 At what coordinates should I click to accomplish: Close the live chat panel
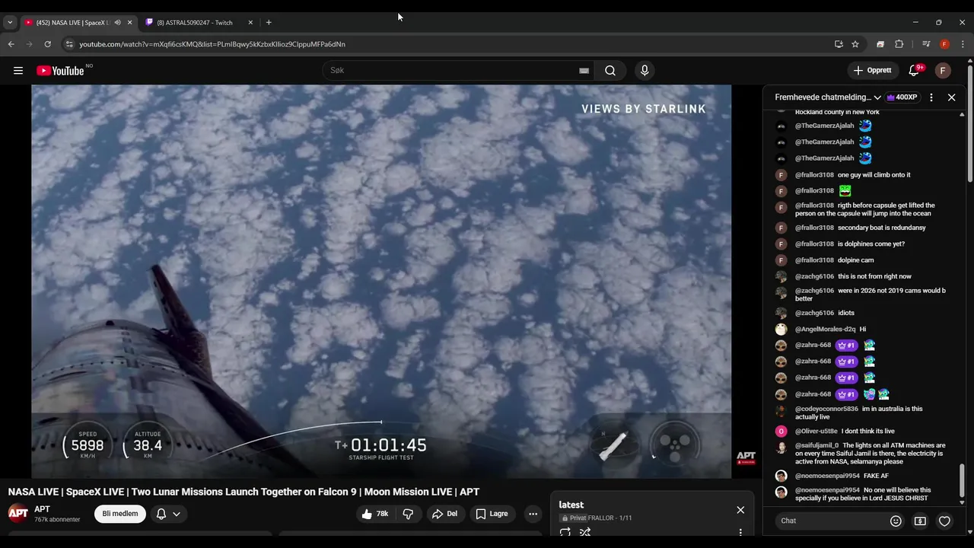(x=951, y=97)
